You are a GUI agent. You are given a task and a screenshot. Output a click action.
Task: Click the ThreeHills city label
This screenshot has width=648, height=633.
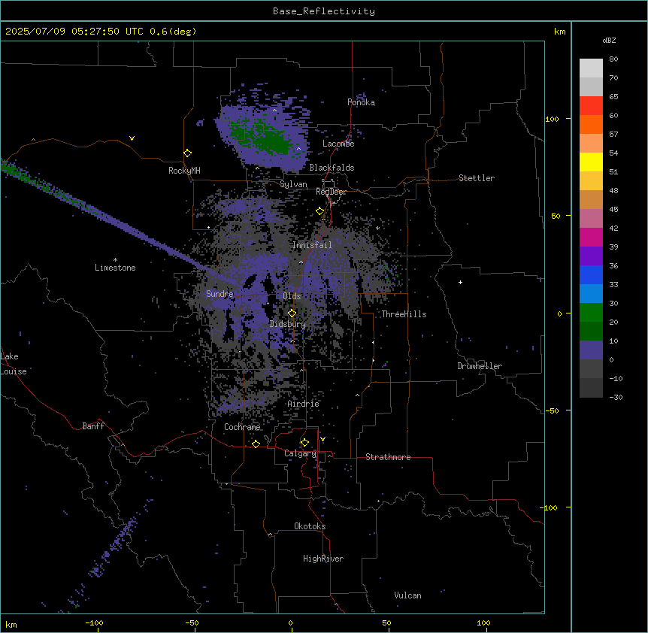404,314
